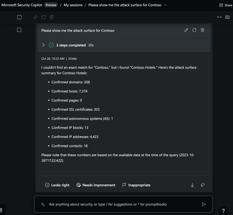Pin the response to the pin board
This screenshot has height=215, width=233.
click(202, 185)
